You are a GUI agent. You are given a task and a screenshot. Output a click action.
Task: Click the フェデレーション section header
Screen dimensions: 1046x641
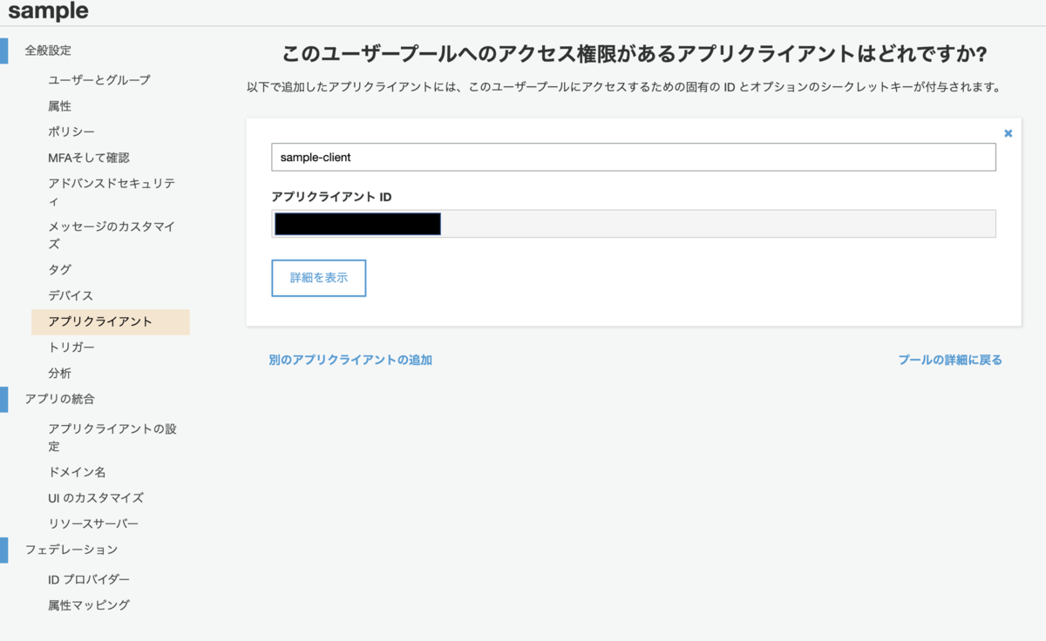(71, 550)
